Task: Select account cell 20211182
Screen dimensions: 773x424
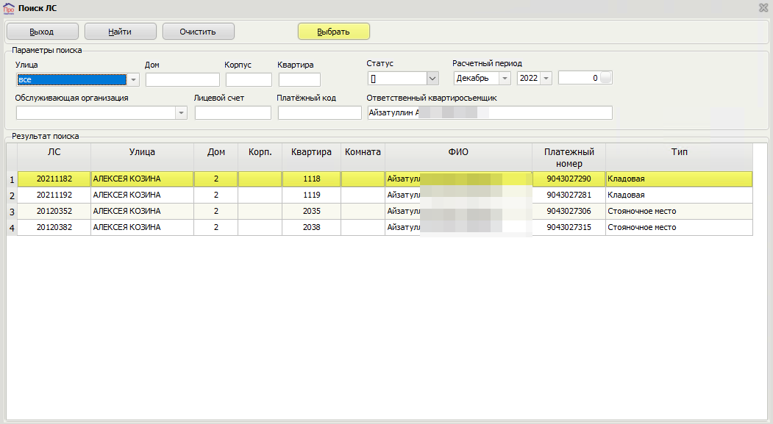Action: click(54, 179)
